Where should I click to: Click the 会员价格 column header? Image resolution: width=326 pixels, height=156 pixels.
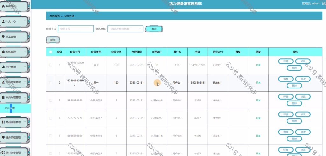[117, 52]
